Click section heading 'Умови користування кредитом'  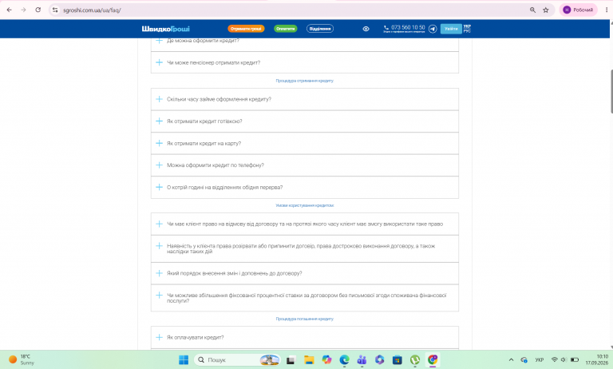click(x=305, y=205)
